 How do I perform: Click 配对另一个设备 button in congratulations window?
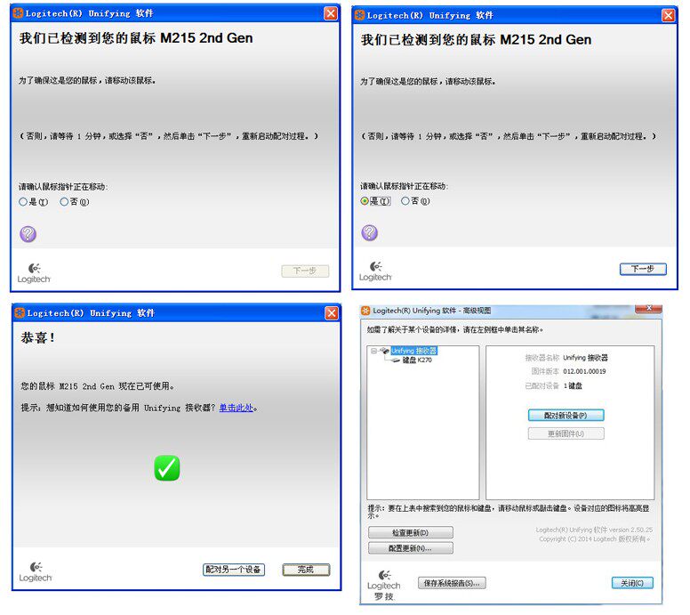click(234, 570)
